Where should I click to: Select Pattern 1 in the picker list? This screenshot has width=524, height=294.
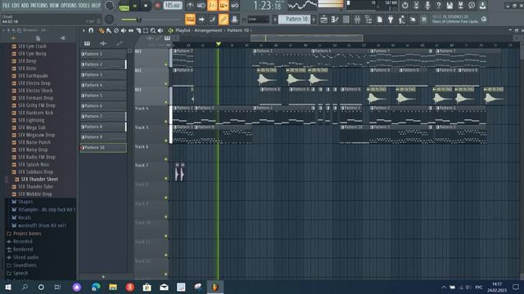103,54
